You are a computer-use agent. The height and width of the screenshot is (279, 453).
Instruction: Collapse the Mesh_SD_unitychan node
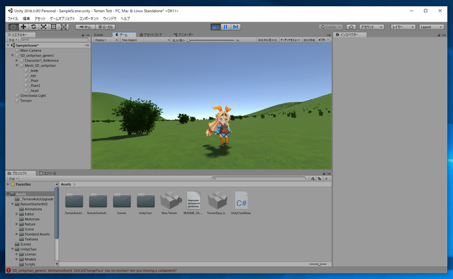click(x=17, y=65)
